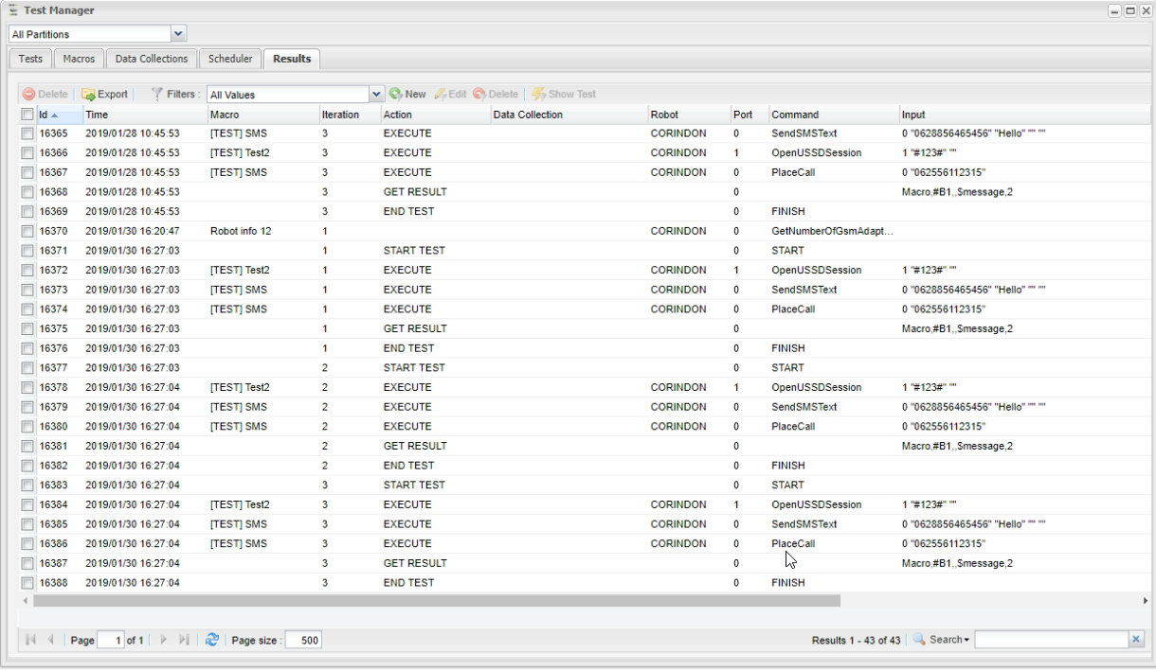Image resolution: width=1156 pixels, height=671 pixels.
Task: Sort by the Iteration column header
Action: pyautogui.click(x=349, y=115)
